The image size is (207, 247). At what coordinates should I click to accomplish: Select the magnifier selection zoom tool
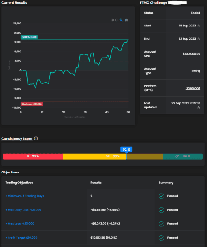[121, 20]
